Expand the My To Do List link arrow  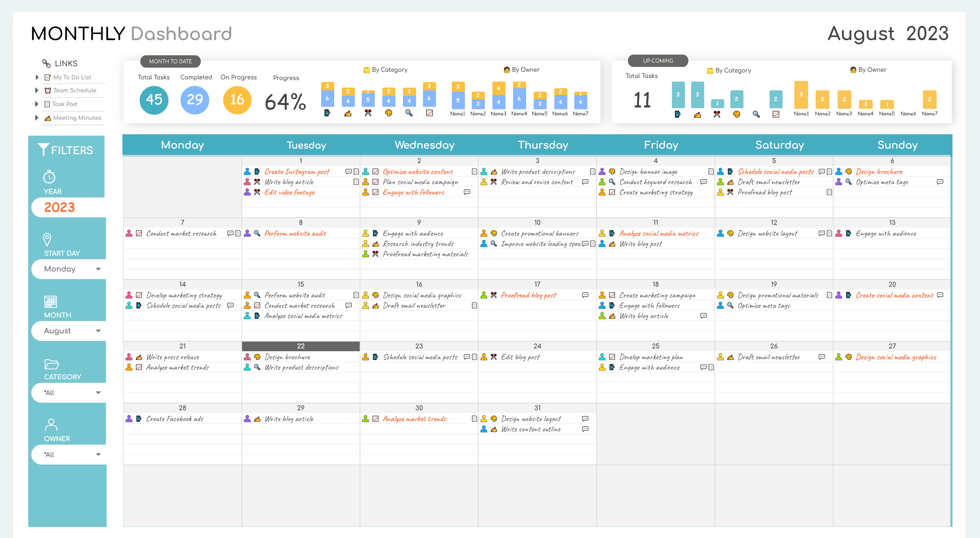point(37,77)
